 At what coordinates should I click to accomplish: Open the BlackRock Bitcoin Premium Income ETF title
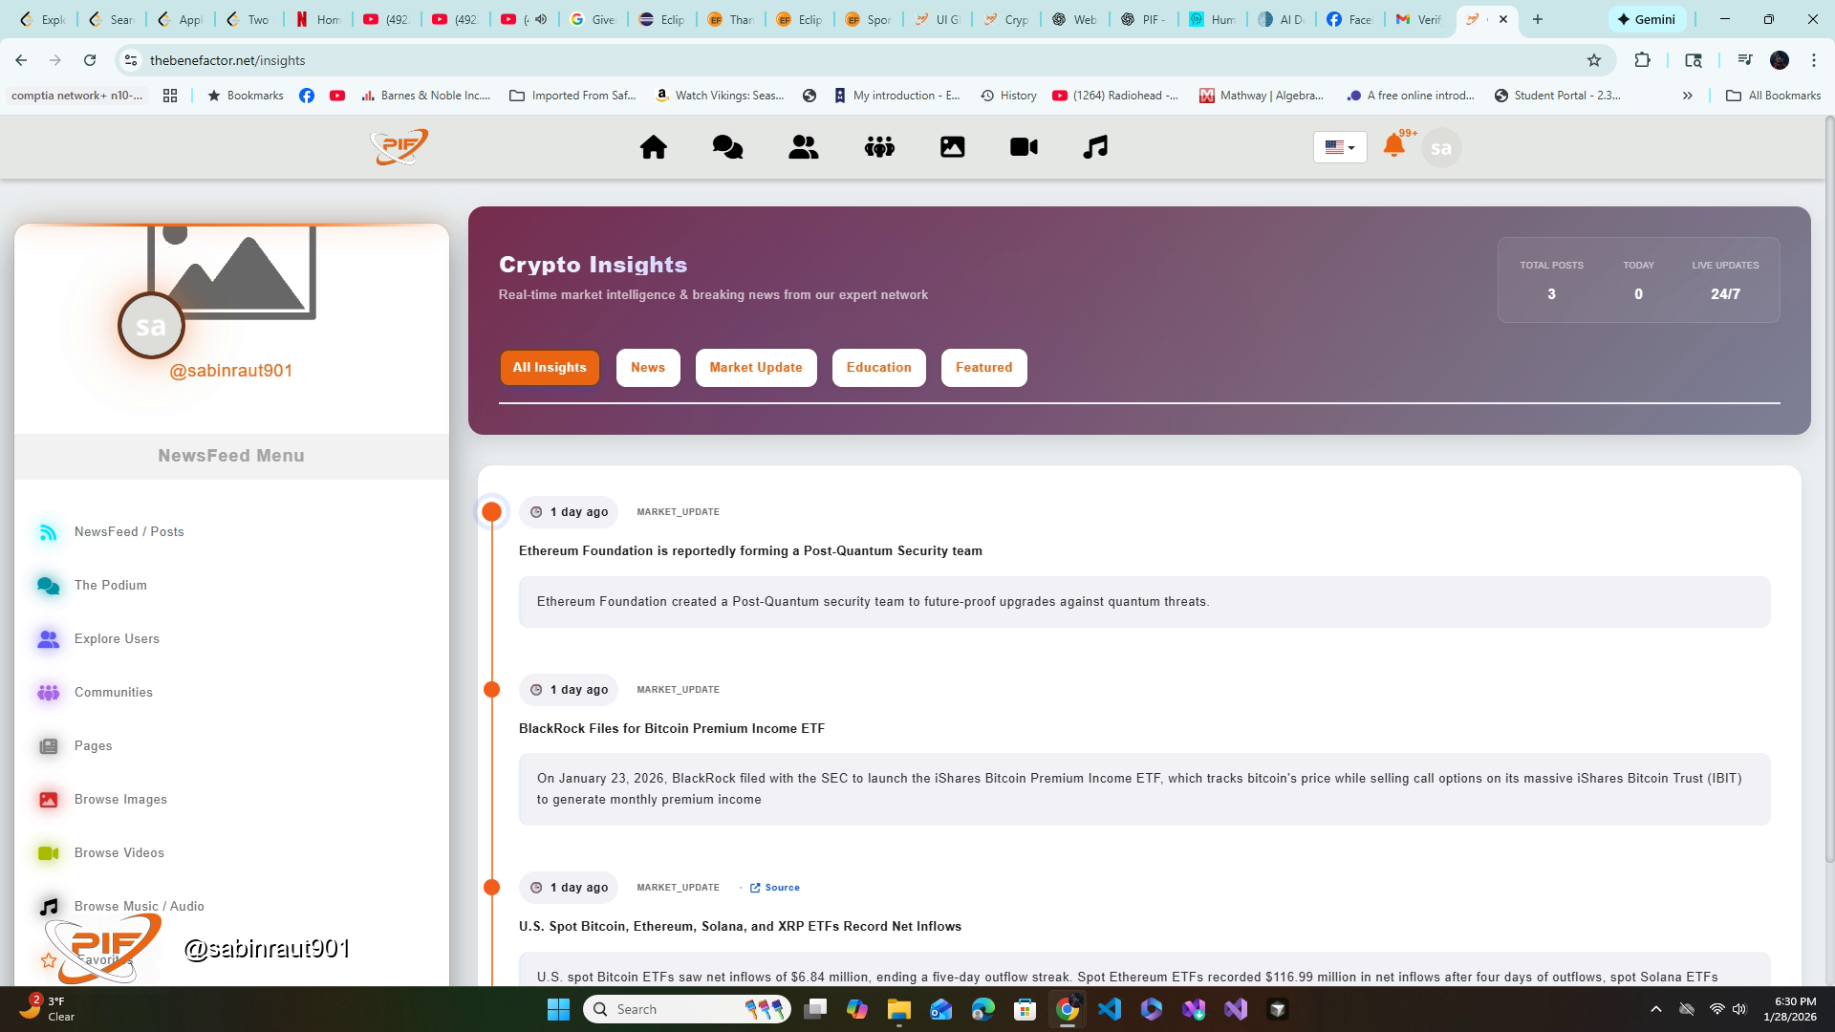[671, 729]
